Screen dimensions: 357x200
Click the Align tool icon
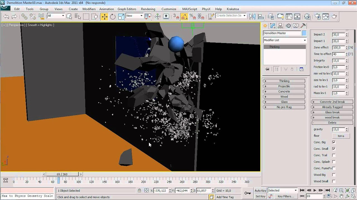[x=261, y=17]
